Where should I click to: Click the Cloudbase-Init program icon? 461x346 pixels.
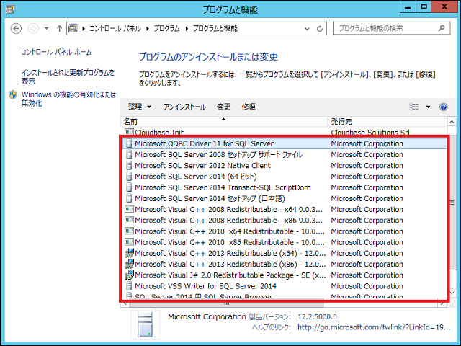[129, 133]
